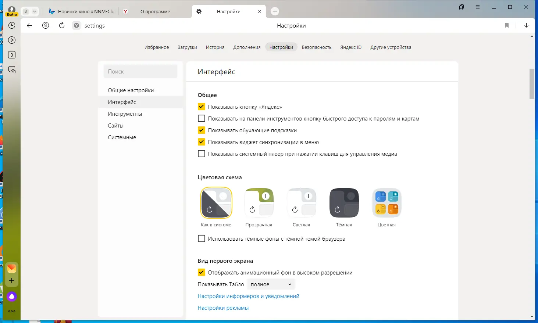538x323 pixels.
Task: Open the profile sign-in icon labeled Войти
Action: click(x=12, y=11)
